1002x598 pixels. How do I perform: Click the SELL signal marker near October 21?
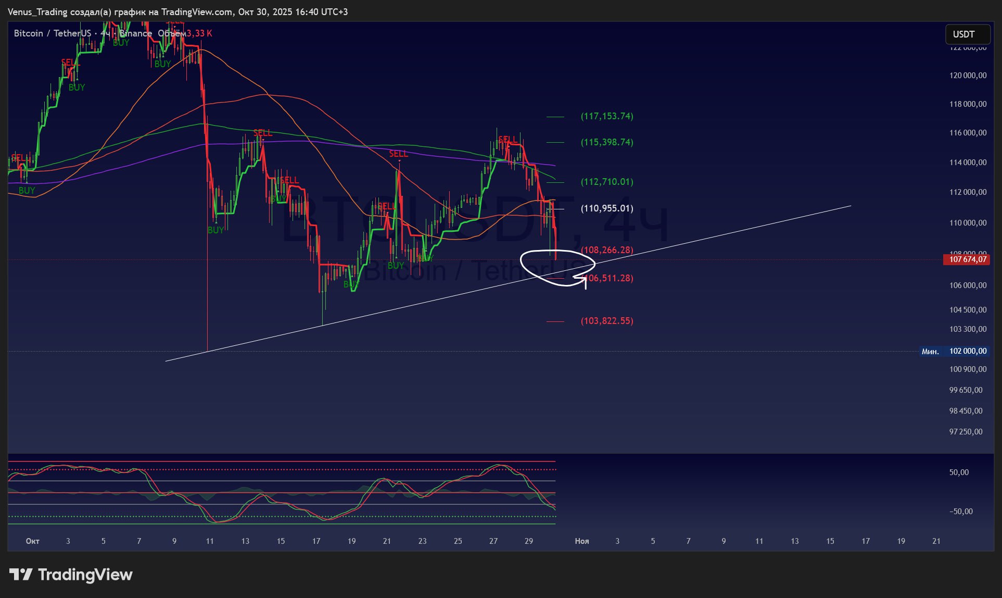coord(398,154)
